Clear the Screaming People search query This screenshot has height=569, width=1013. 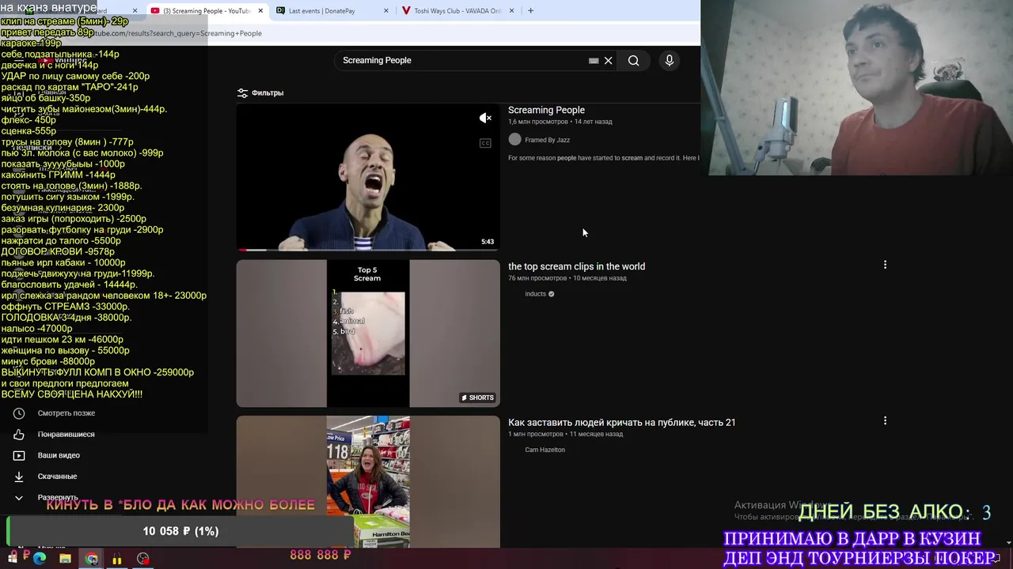pos(608,61)
